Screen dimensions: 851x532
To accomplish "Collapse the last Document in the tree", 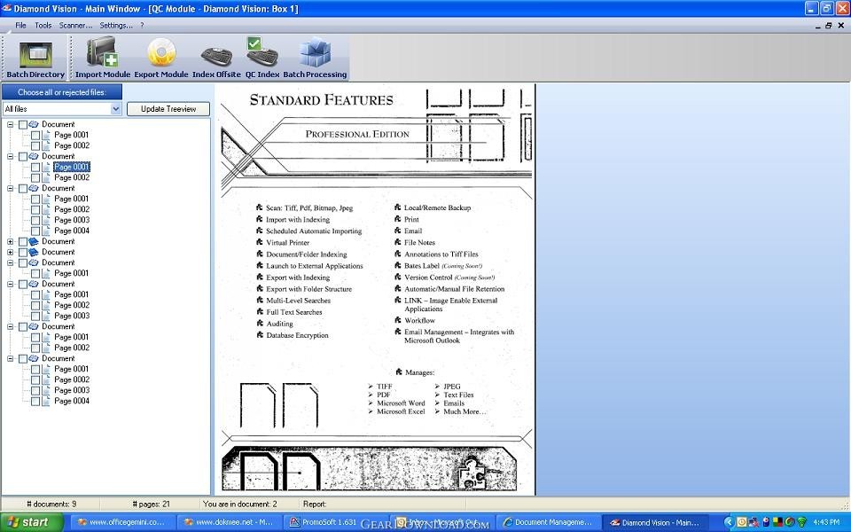I will pos(11,359).
